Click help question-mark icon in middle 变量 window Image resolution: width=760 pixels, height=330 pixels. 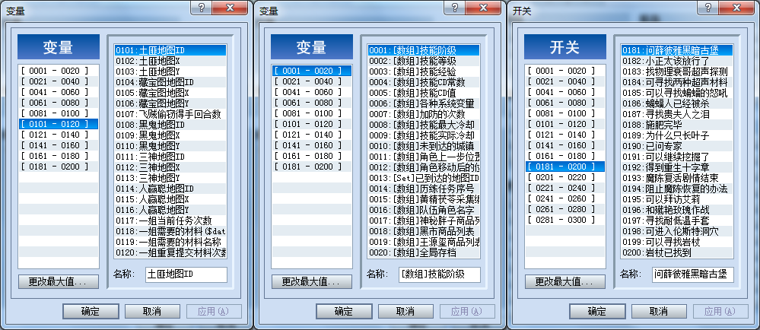click(455, 8)
